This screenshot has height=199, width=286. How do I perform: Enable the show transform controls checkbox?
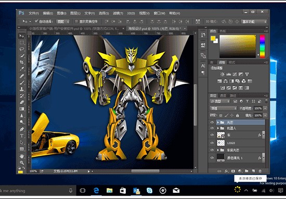point(76,21)
